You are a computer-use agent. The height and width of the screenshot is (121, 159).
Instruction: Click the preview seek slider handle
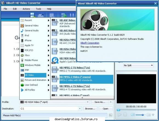[118, 110]
